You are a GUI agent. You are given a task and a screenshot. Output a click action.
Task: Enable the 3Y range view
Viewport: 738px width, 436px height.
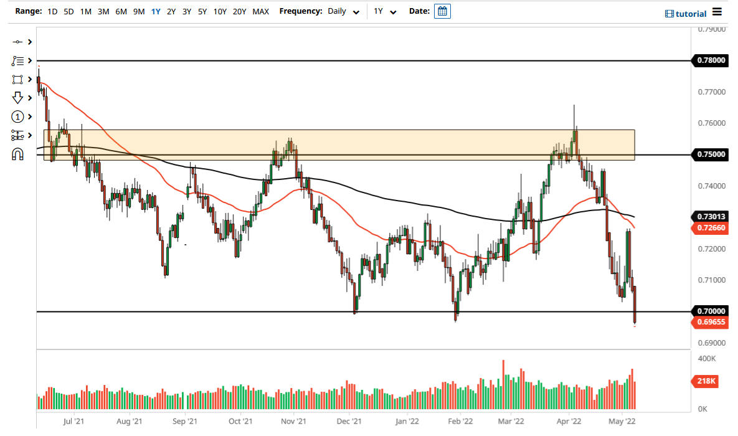tap(186, 11)
